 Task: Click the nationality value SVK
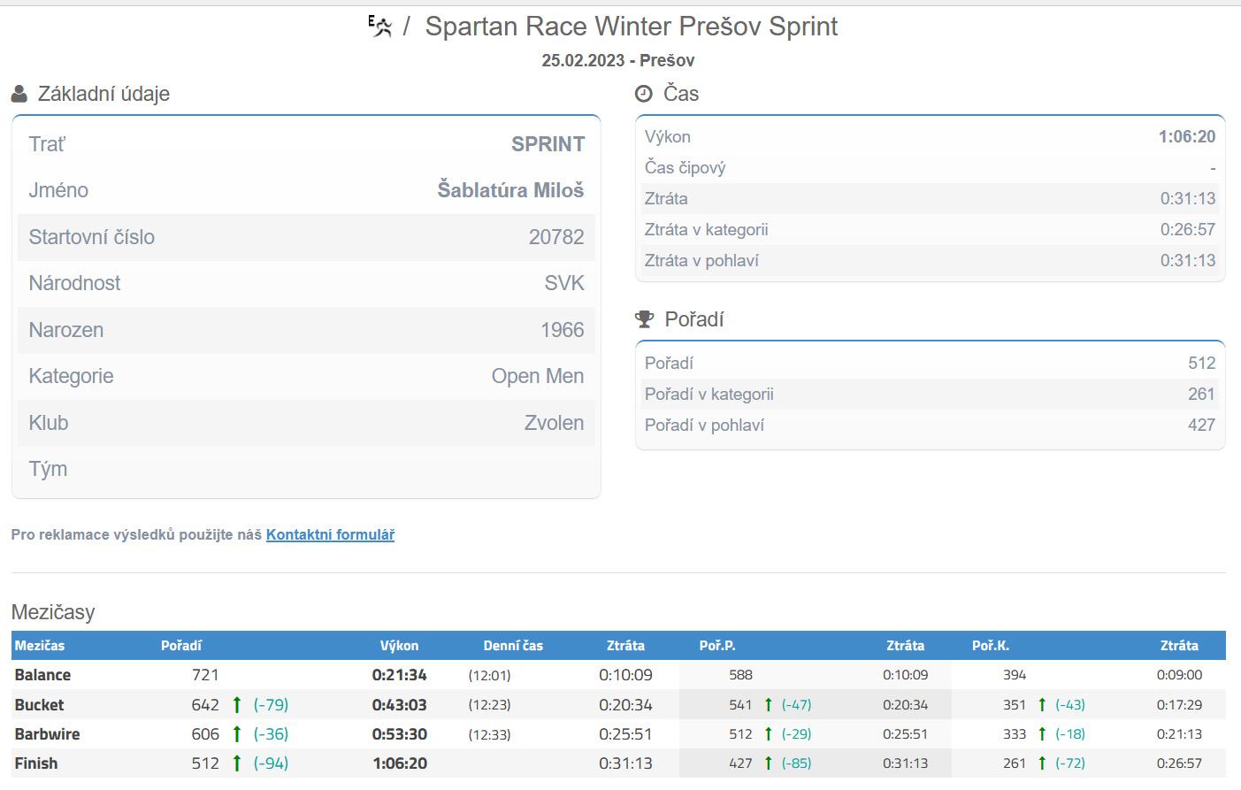[x=564, y=283]
